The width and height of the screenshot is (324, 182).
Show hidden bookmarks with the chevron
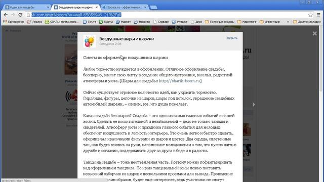pos(288,22)
